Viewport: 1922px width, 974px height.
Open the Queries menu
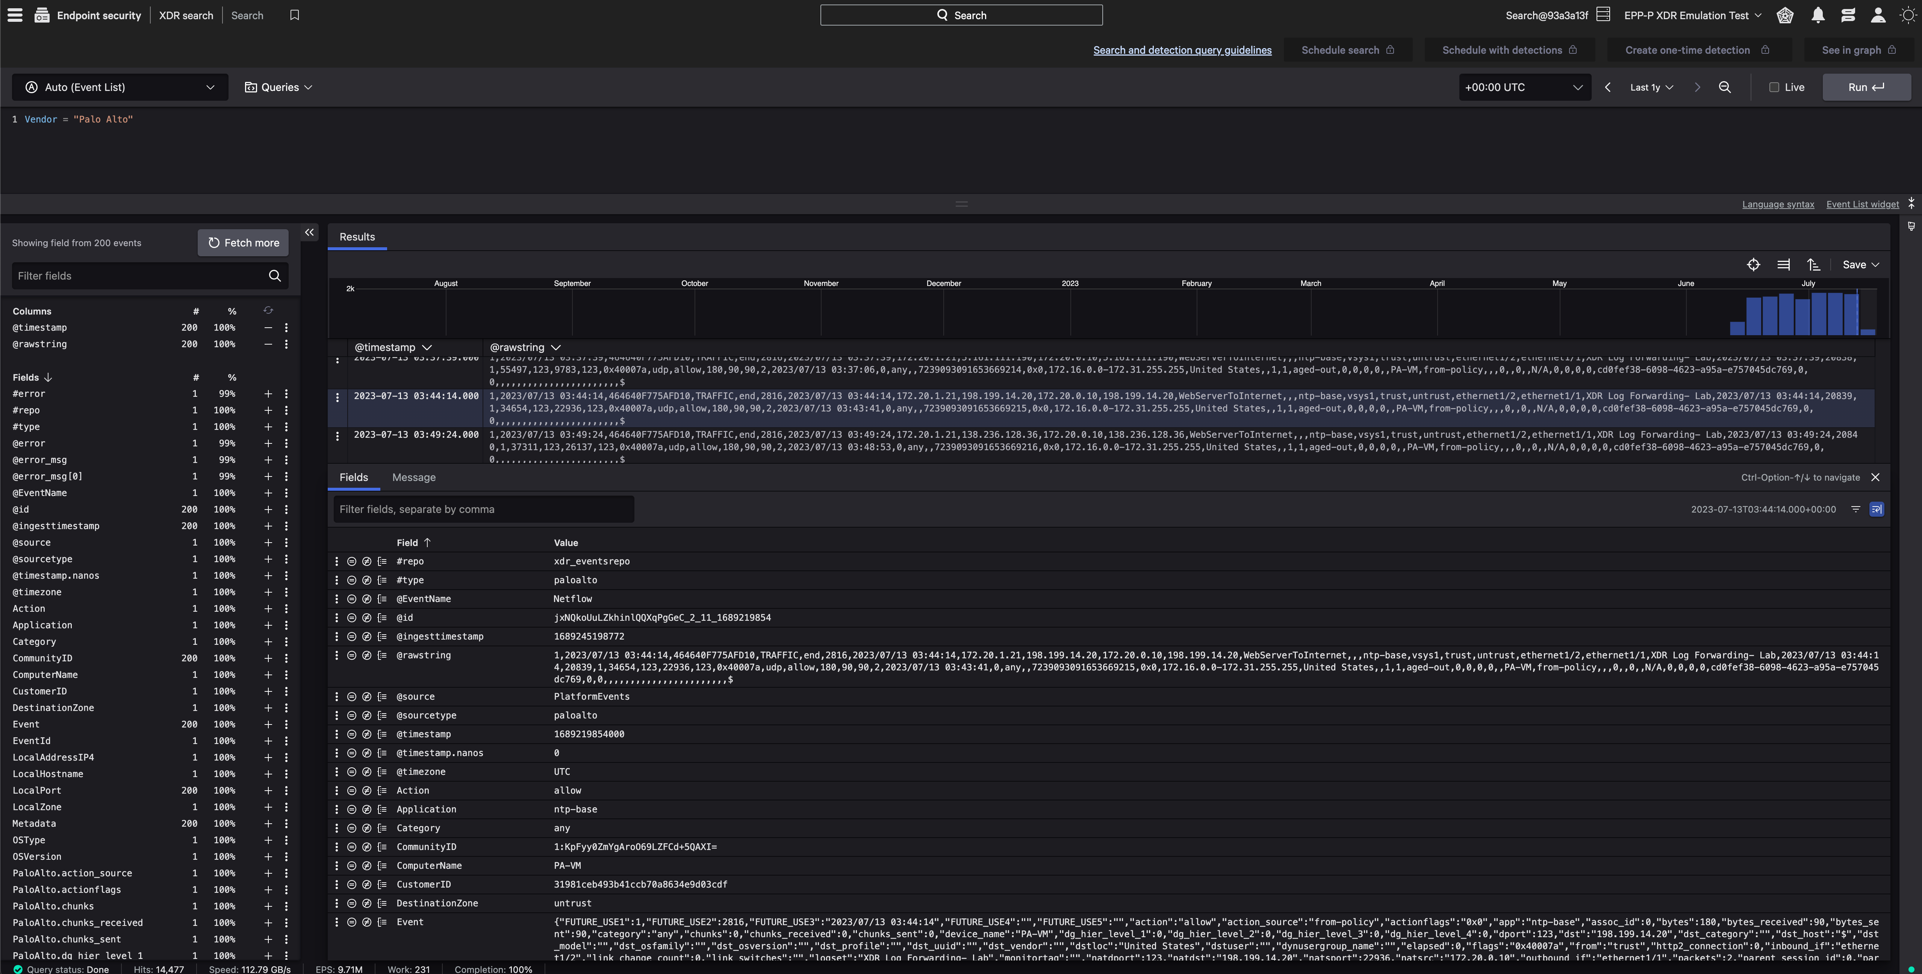coord(278,87)
